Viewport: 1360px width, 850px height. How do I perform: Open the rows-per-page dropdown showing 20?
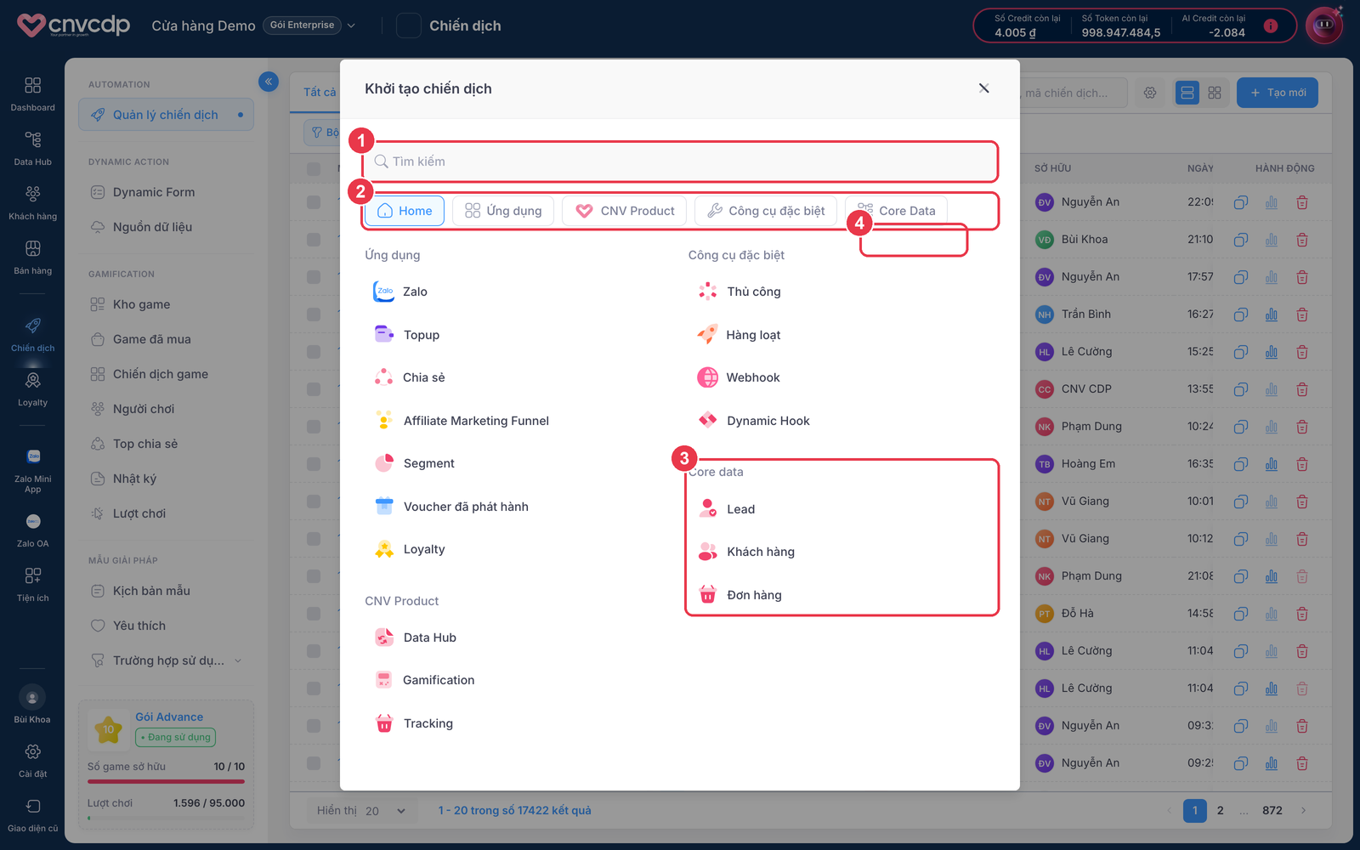(386, 811)
